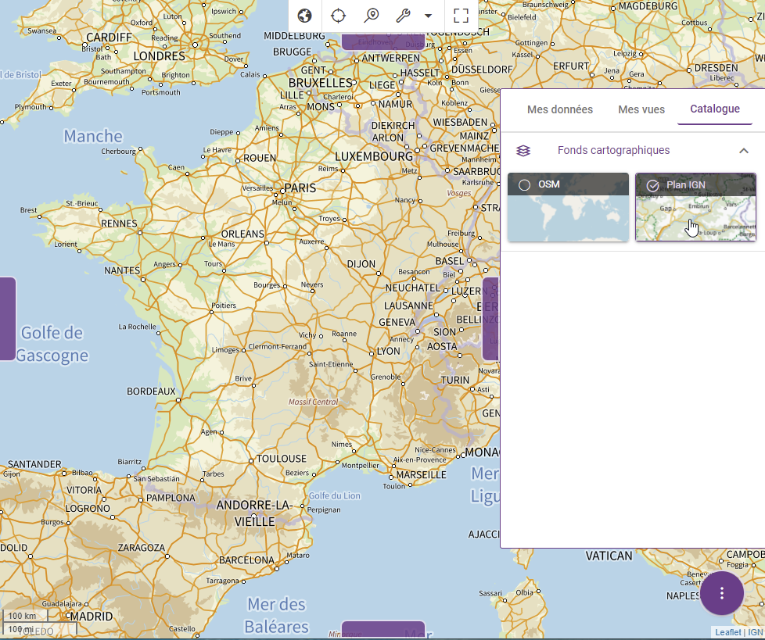The height and width of the screenshot is (640, 765).
Task: Open the Catalogue tab
Action: (715, 109)
